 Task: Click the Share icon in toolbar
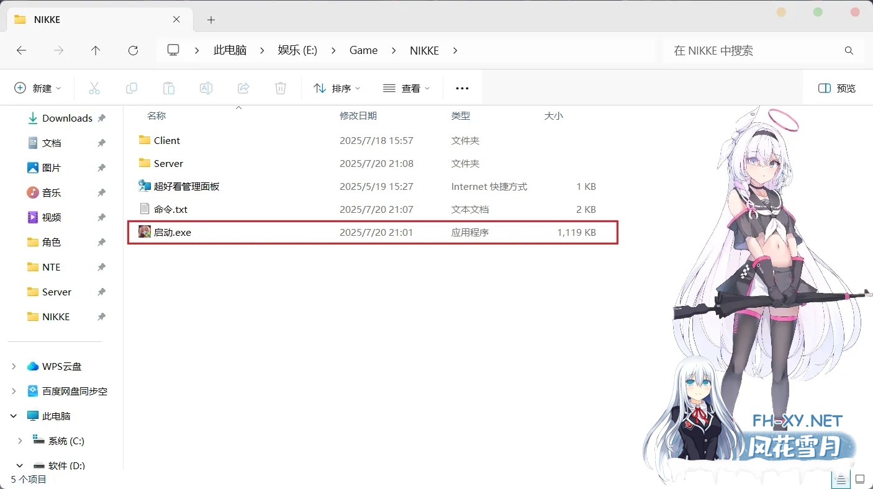[243, 88]
